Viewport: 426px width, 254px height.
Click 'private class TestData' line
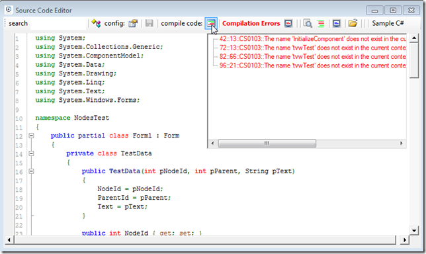click(x=109, y=153)
